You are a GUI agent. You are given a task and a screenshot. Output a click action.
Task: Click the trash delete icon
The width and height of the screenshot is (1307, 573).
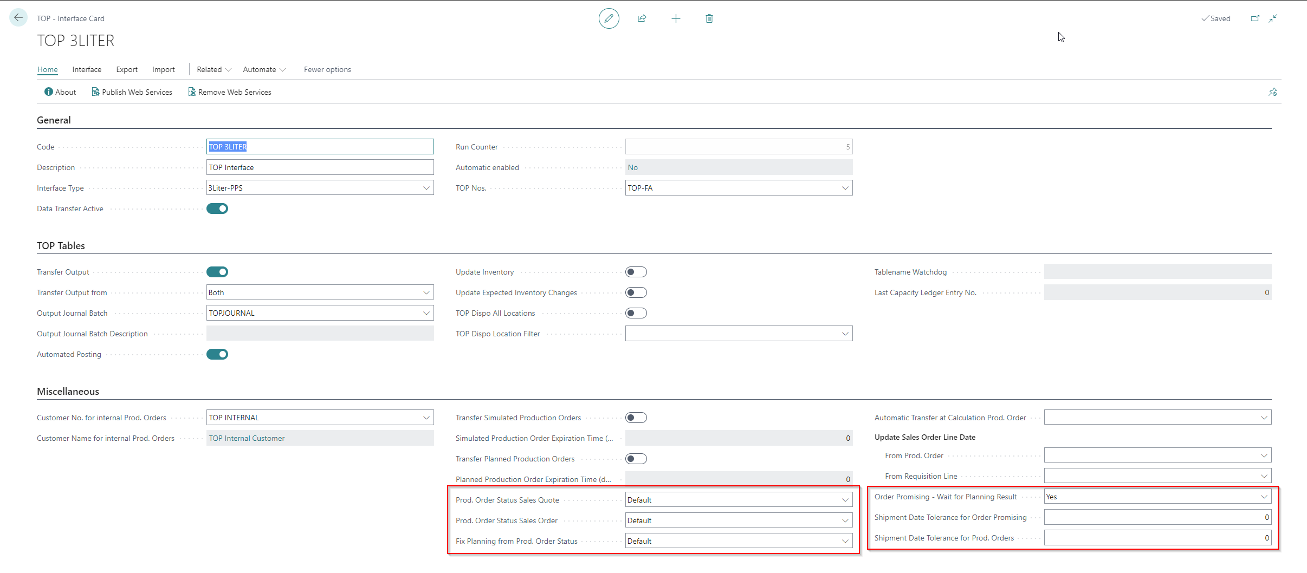click(x=709, y=18)
